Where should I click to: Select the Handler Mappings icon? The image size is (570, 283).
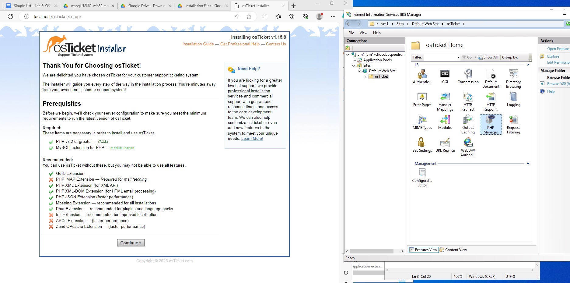(x=445, y=102)
